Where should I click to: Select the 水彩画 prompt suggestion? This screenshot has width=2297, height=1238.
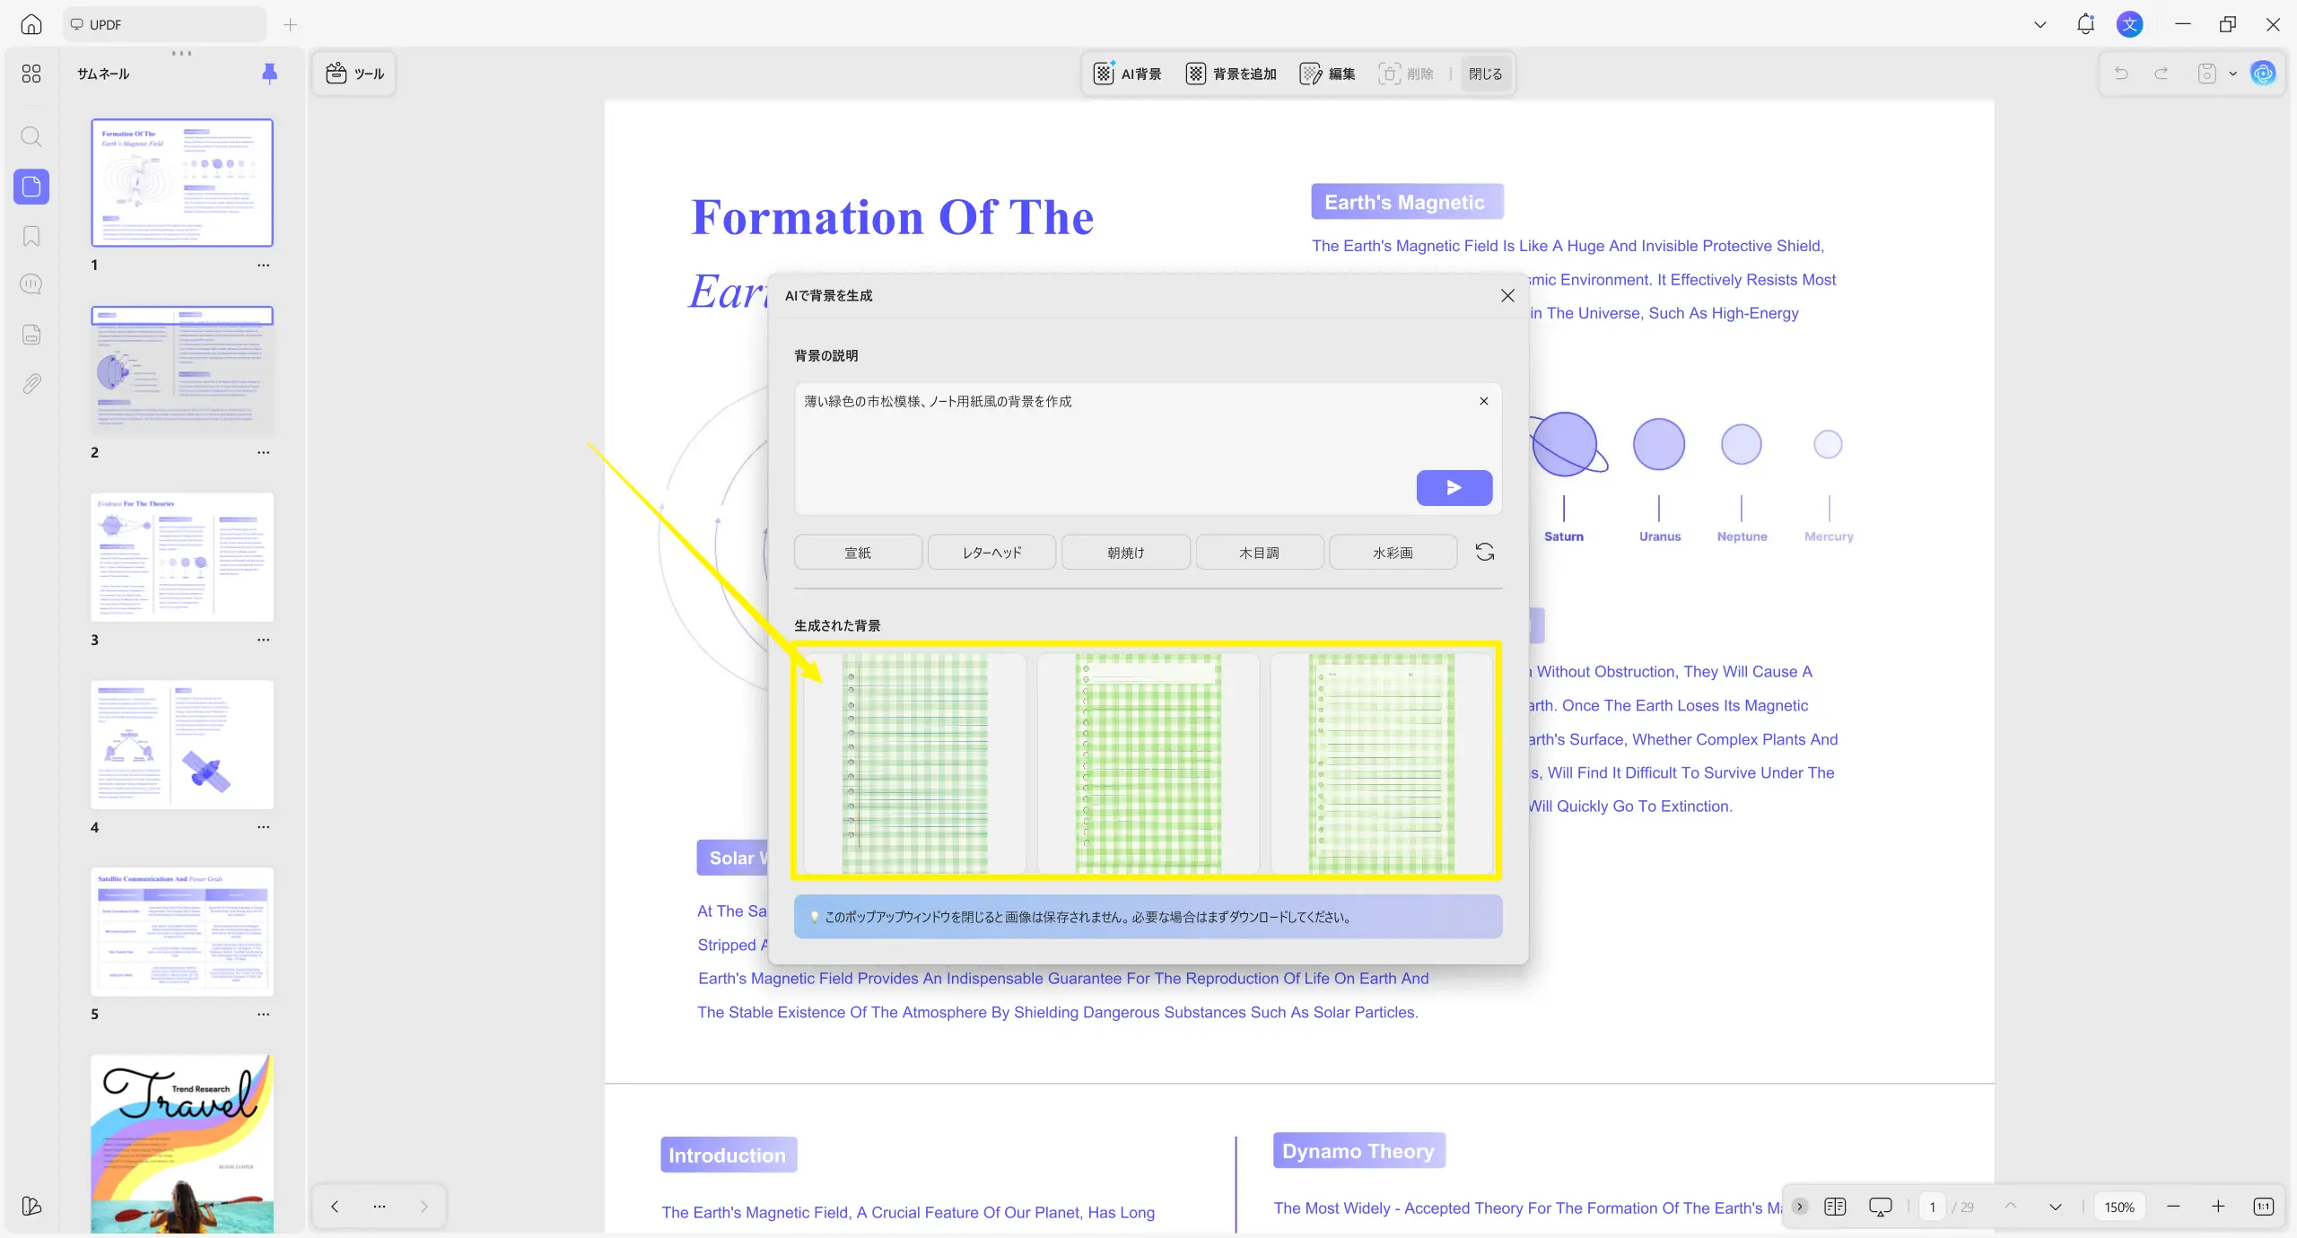[x=1393, y=553]
